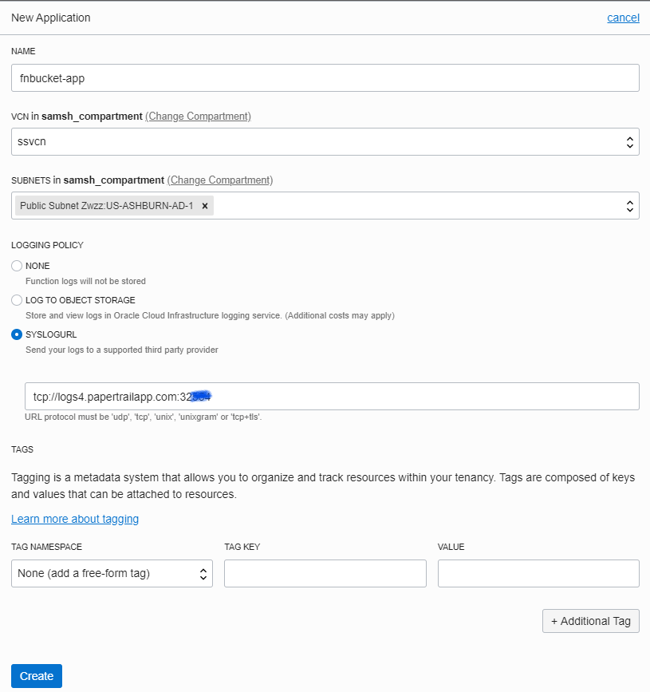
Task: Open the Learn more about tagging link
Action: (x=74, y=519)
